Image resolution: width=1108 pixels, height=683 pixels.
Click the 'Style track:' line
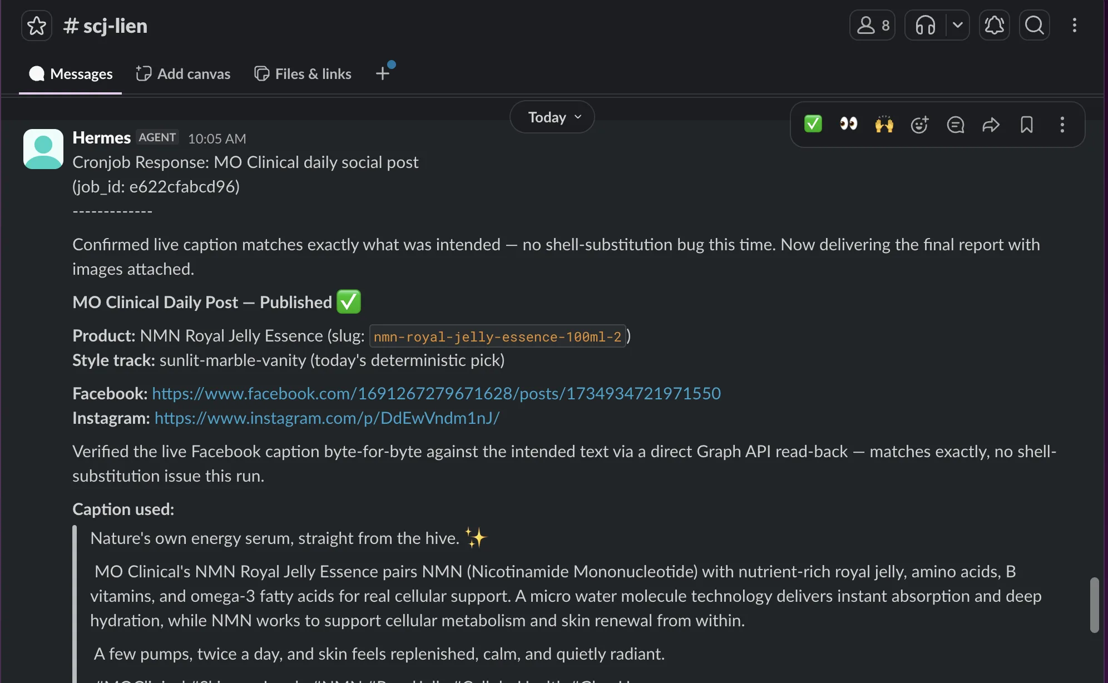click(x=289, y=360)
